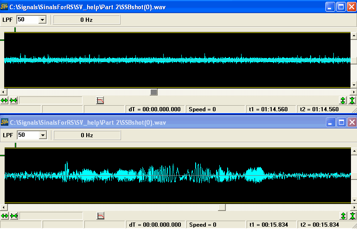357x229 pixels.
Task: Maximize the bottom SSBshot(0).wav window
Action: click(x=341, y=122)
